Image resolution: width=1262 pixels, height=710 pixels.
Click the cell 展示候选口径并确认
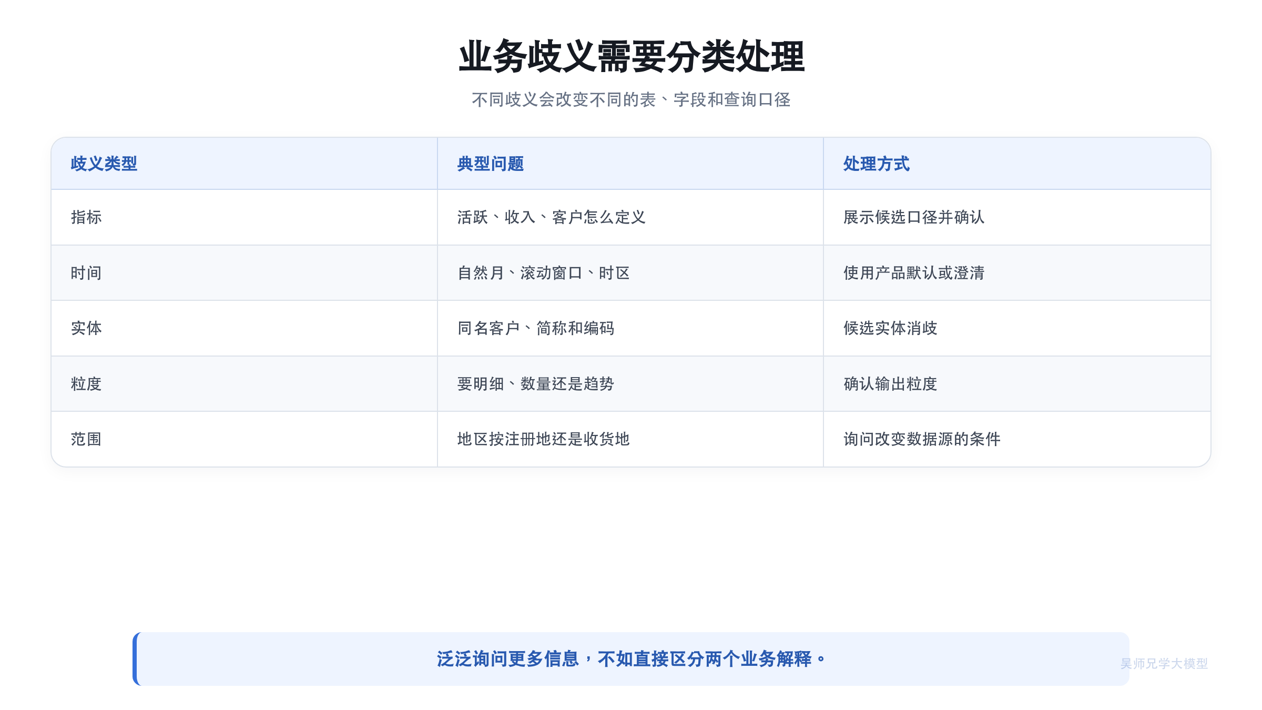(x=1017, y=217)
